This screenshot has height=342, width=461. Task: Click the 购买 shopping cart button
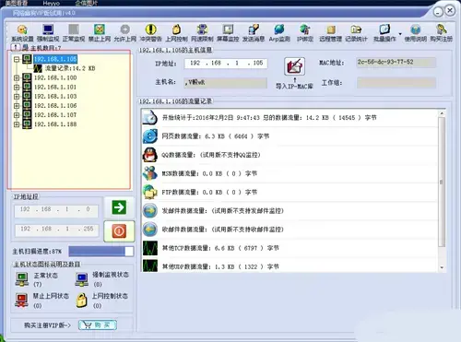tap(98, 325)
